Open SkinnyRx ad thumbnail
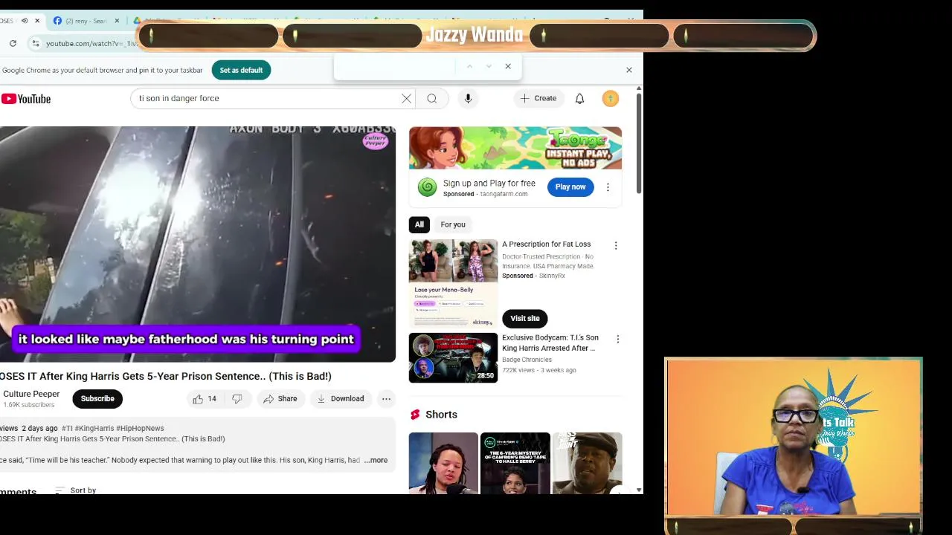The height and width of the screenshot is (535, 952). (453, 283)
